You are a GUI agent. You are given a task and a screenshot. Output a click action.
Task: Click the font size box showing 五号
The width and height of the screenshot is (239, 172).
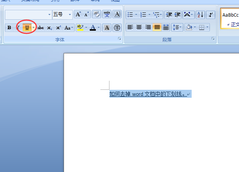(60, 15)
